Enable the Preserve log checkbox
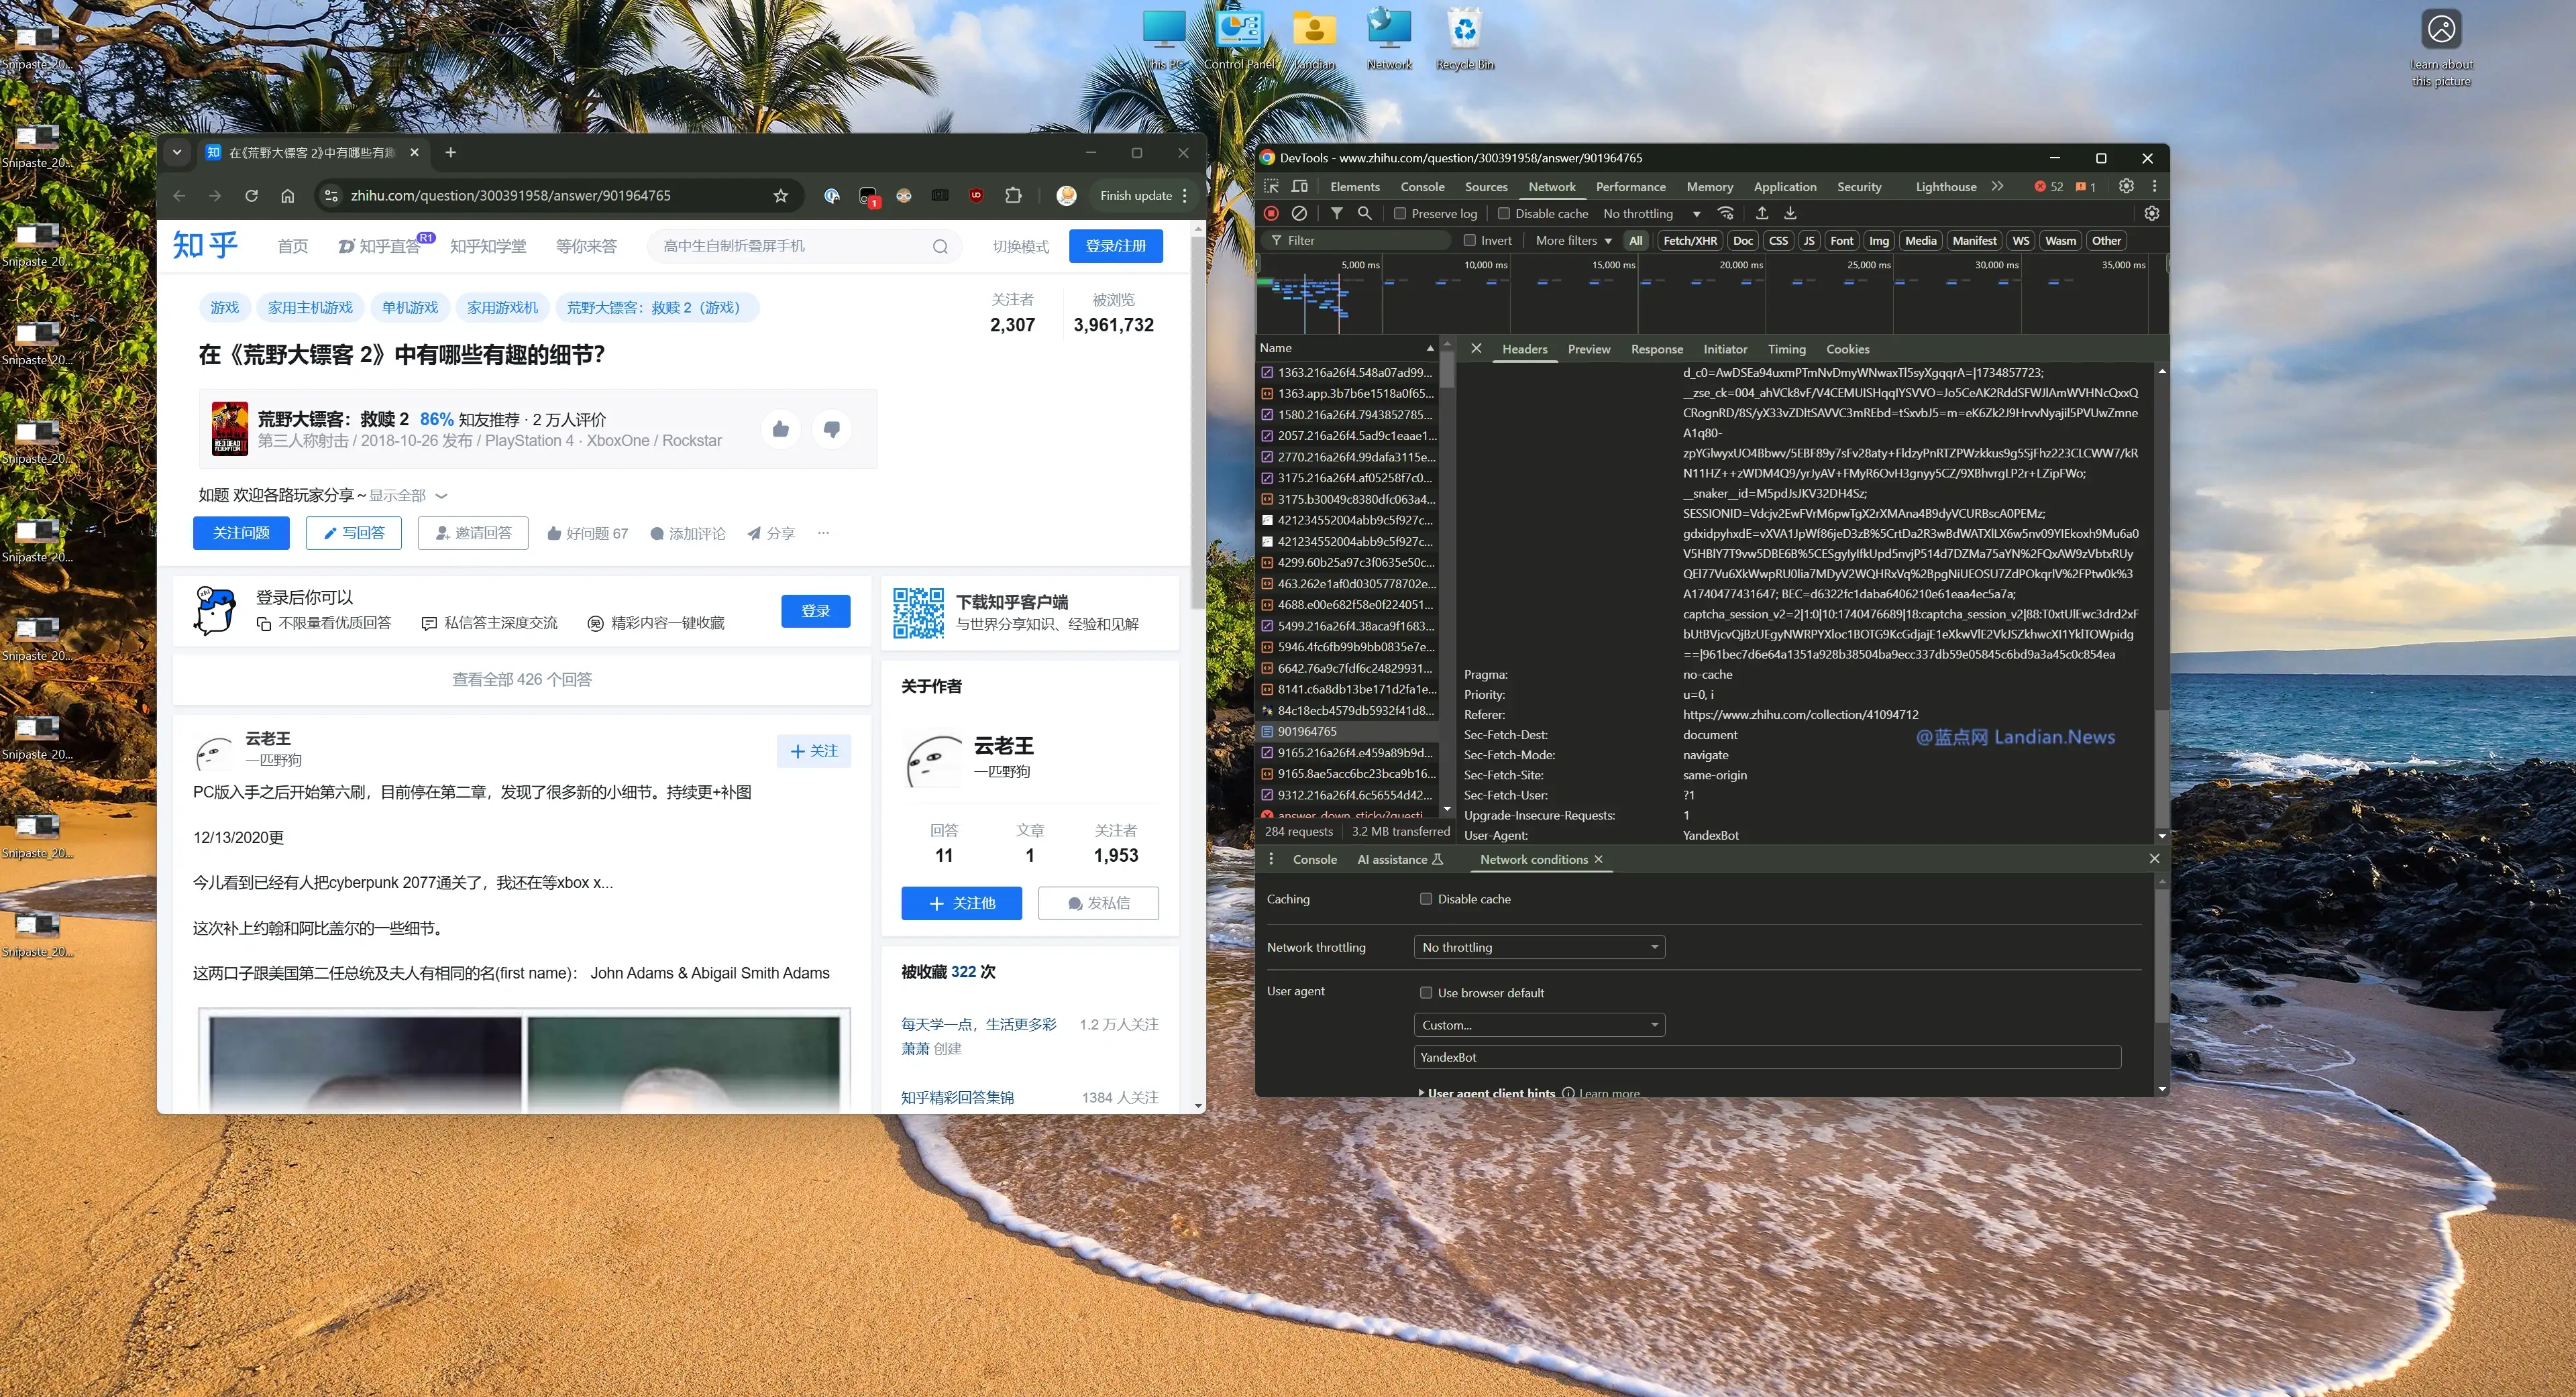Image resolution: width=2576 pixels, height=1397 pixels. pyautogui.click(x=1400, y=213)
